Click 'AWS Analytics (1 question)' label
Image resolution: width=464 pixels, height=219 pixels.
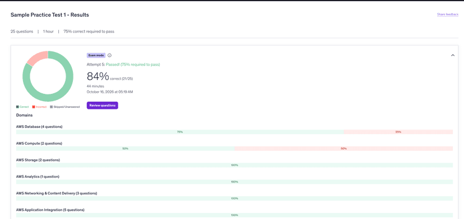click(x=38, y=177)
